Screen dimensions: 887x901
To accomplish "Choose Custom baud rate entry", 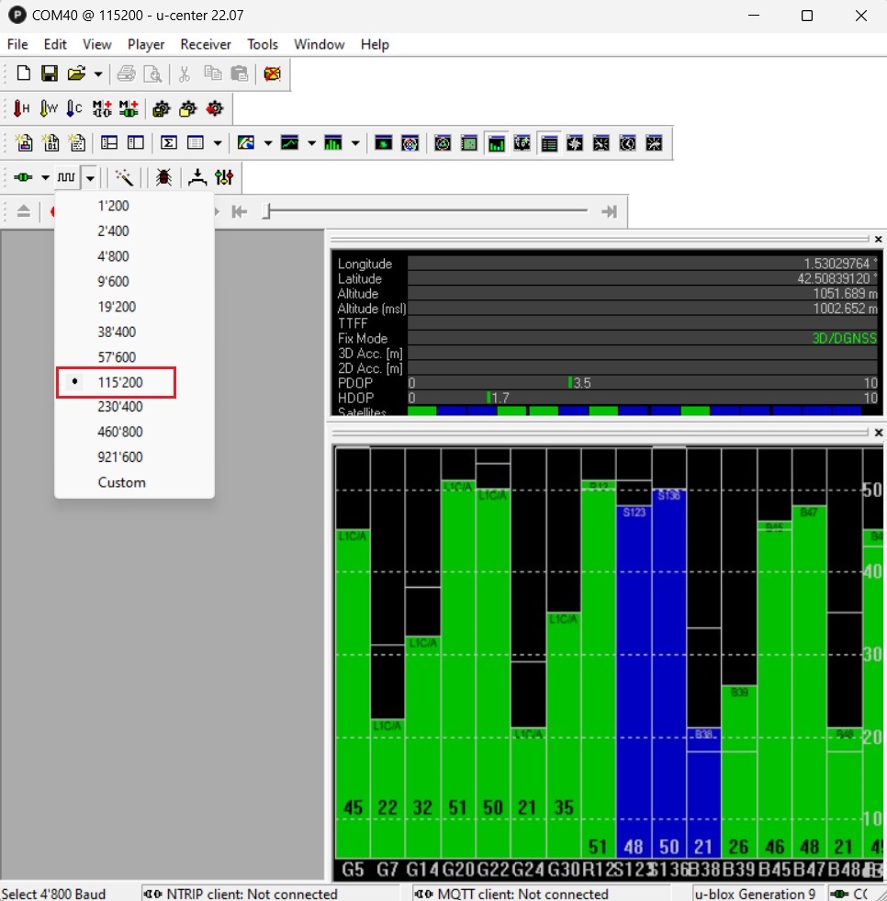I will [121, 482].
